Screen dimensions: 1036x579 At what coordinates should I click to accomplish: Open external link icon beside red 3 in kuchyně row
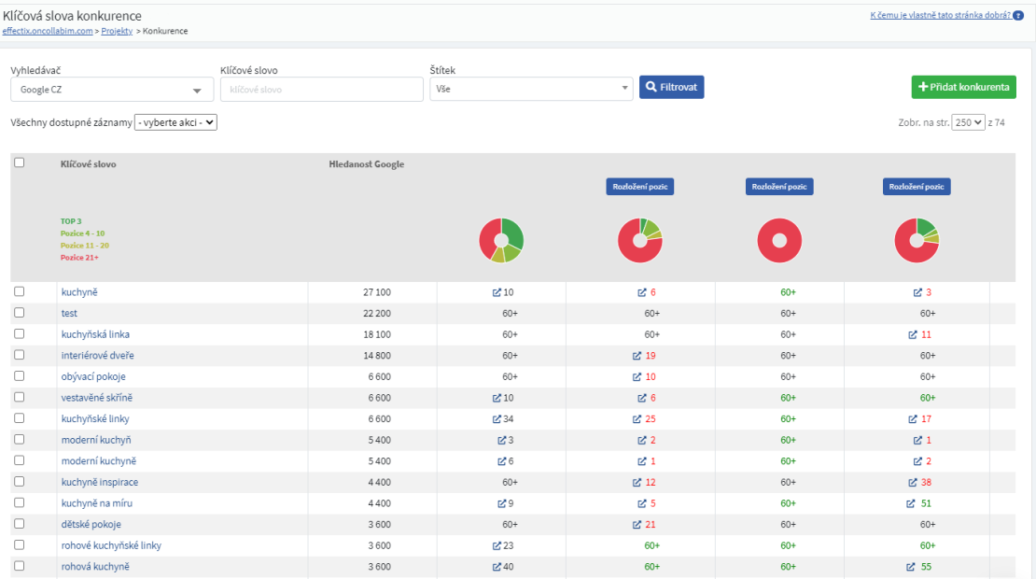click(917, 292)
